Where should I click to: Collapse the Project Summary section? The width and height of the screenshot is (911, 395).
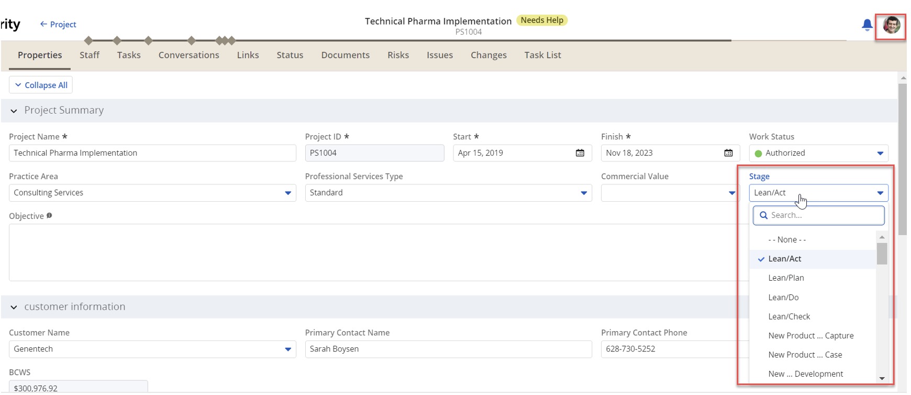(x=14, y=111)
